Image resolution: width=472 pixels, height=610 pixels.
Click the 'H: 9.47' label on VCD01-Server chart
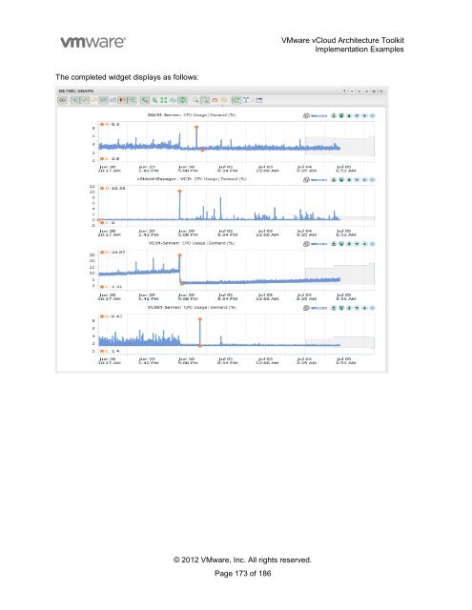[x=112, y=316]
